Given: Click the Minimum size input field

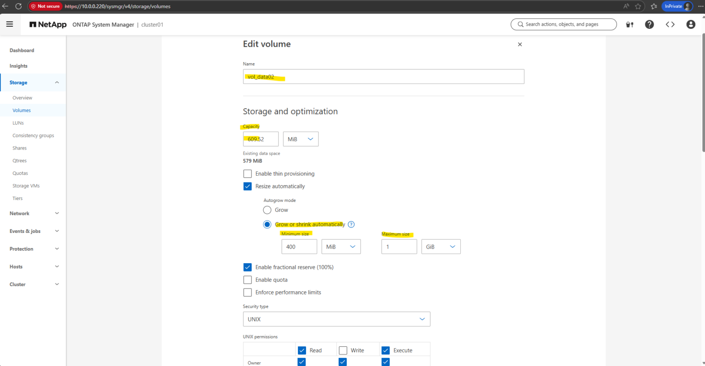Looking at the screenshot, I should click(x=299, y=246).
